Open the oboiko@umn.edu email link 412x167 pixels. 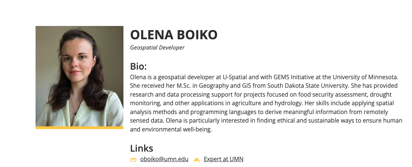164,159
